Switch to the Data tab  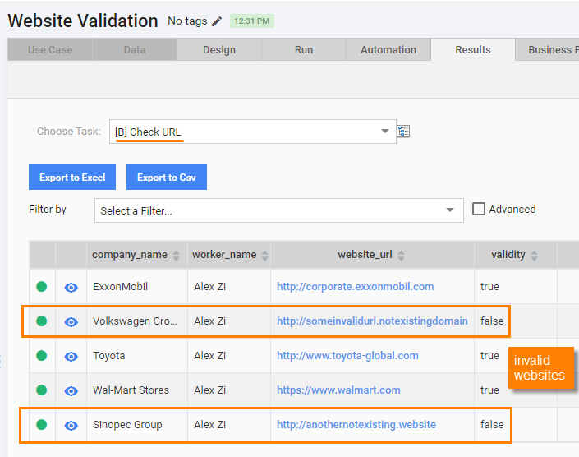135,49
